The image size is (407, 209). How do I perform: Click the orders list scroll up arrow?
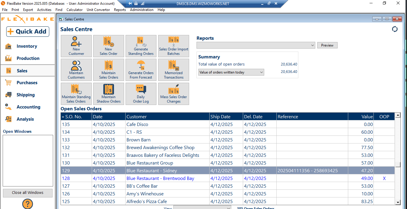398,115
